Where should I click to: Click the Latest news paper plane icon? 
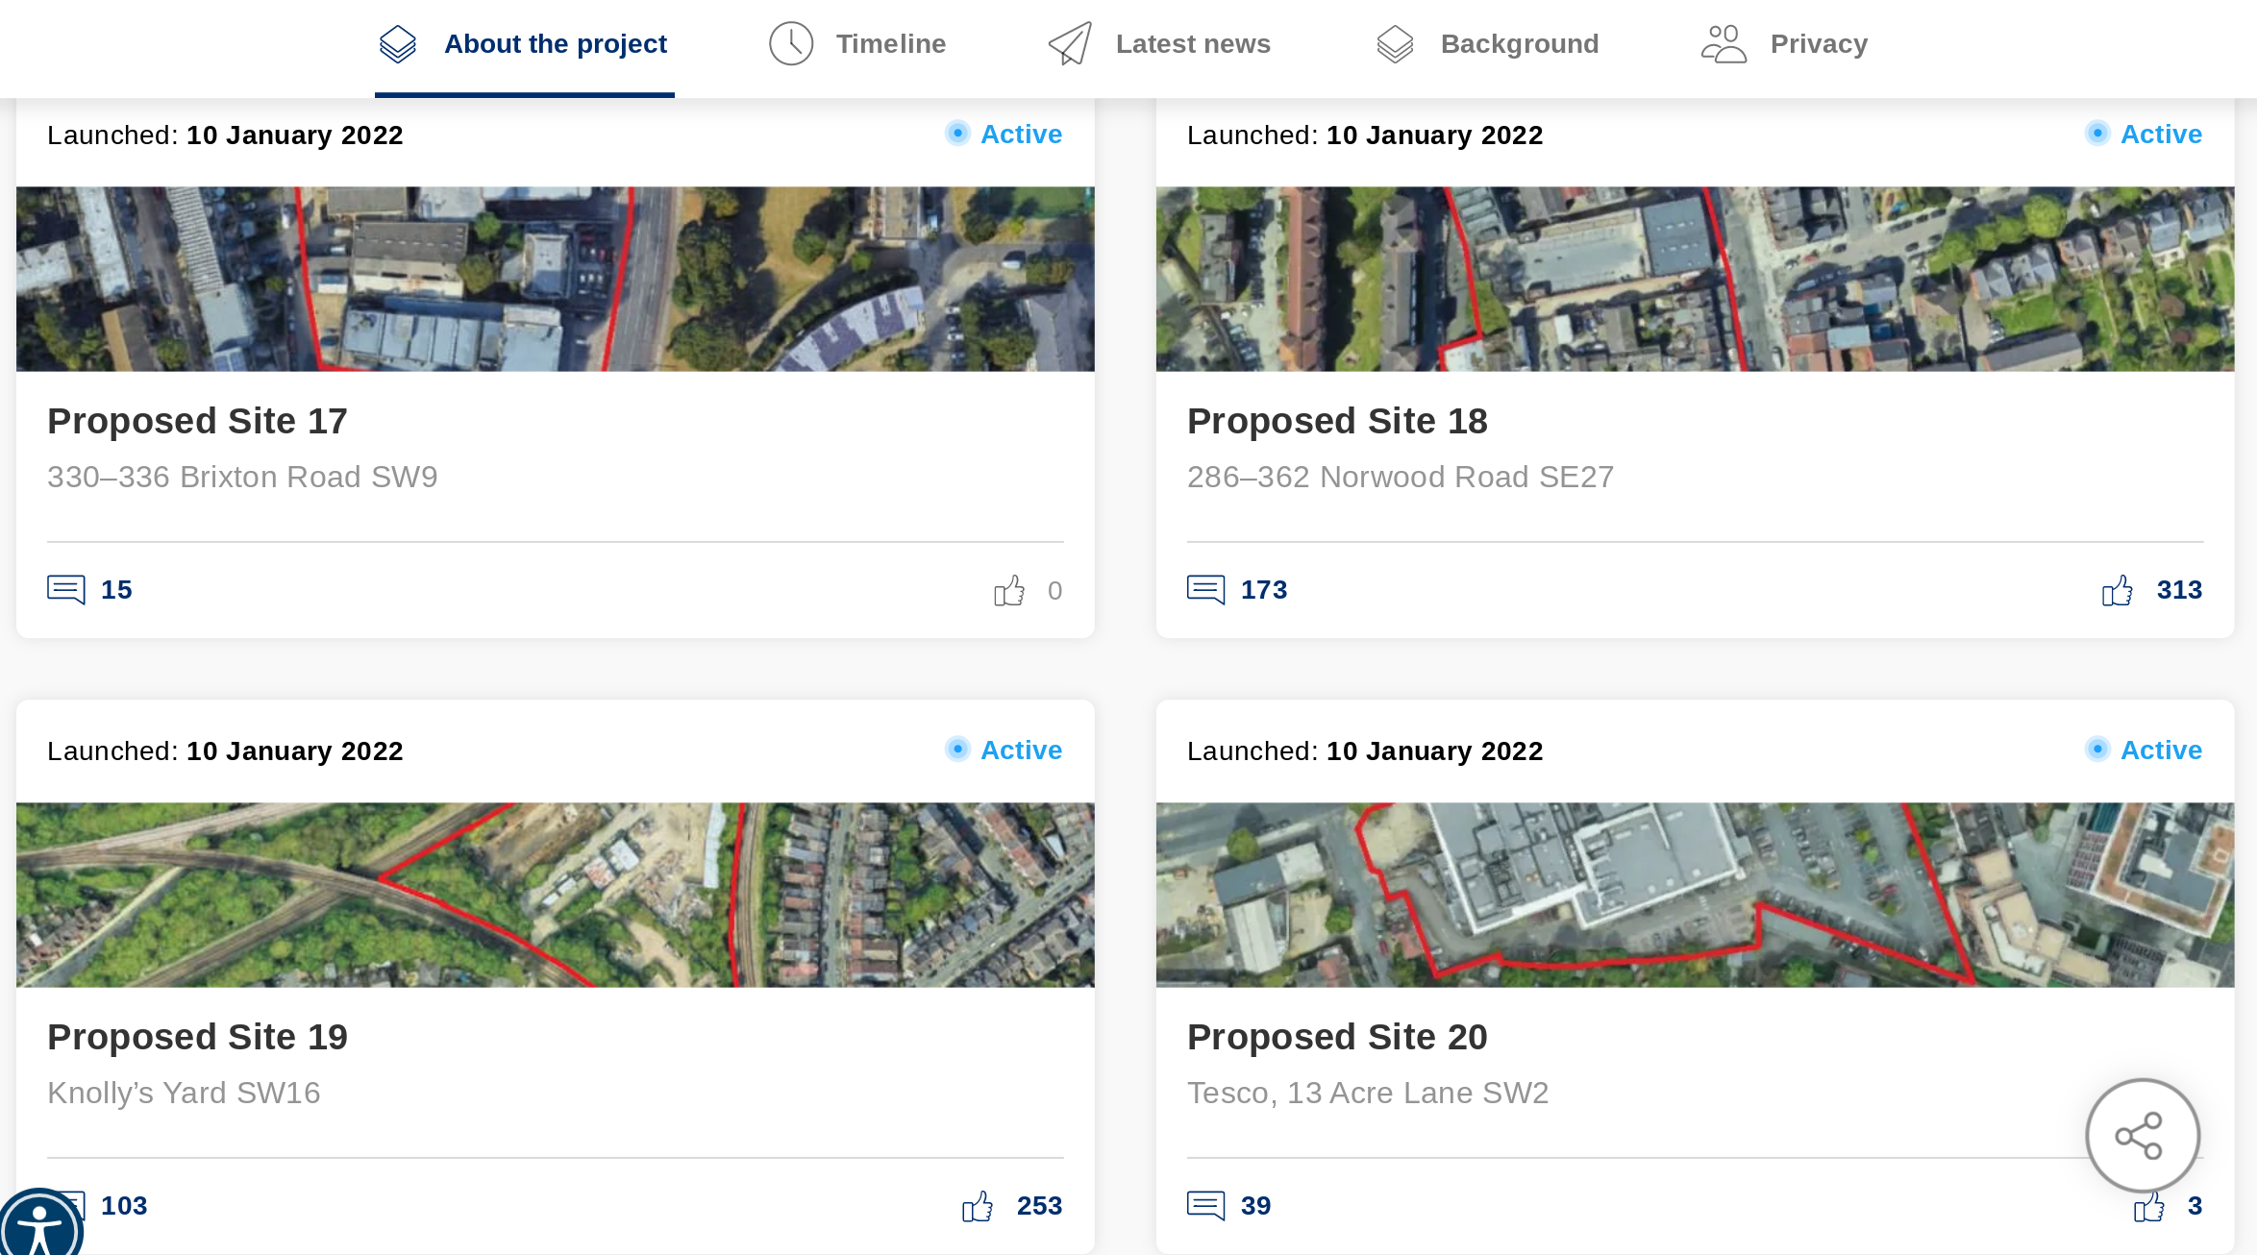[x=1070, y=44]
